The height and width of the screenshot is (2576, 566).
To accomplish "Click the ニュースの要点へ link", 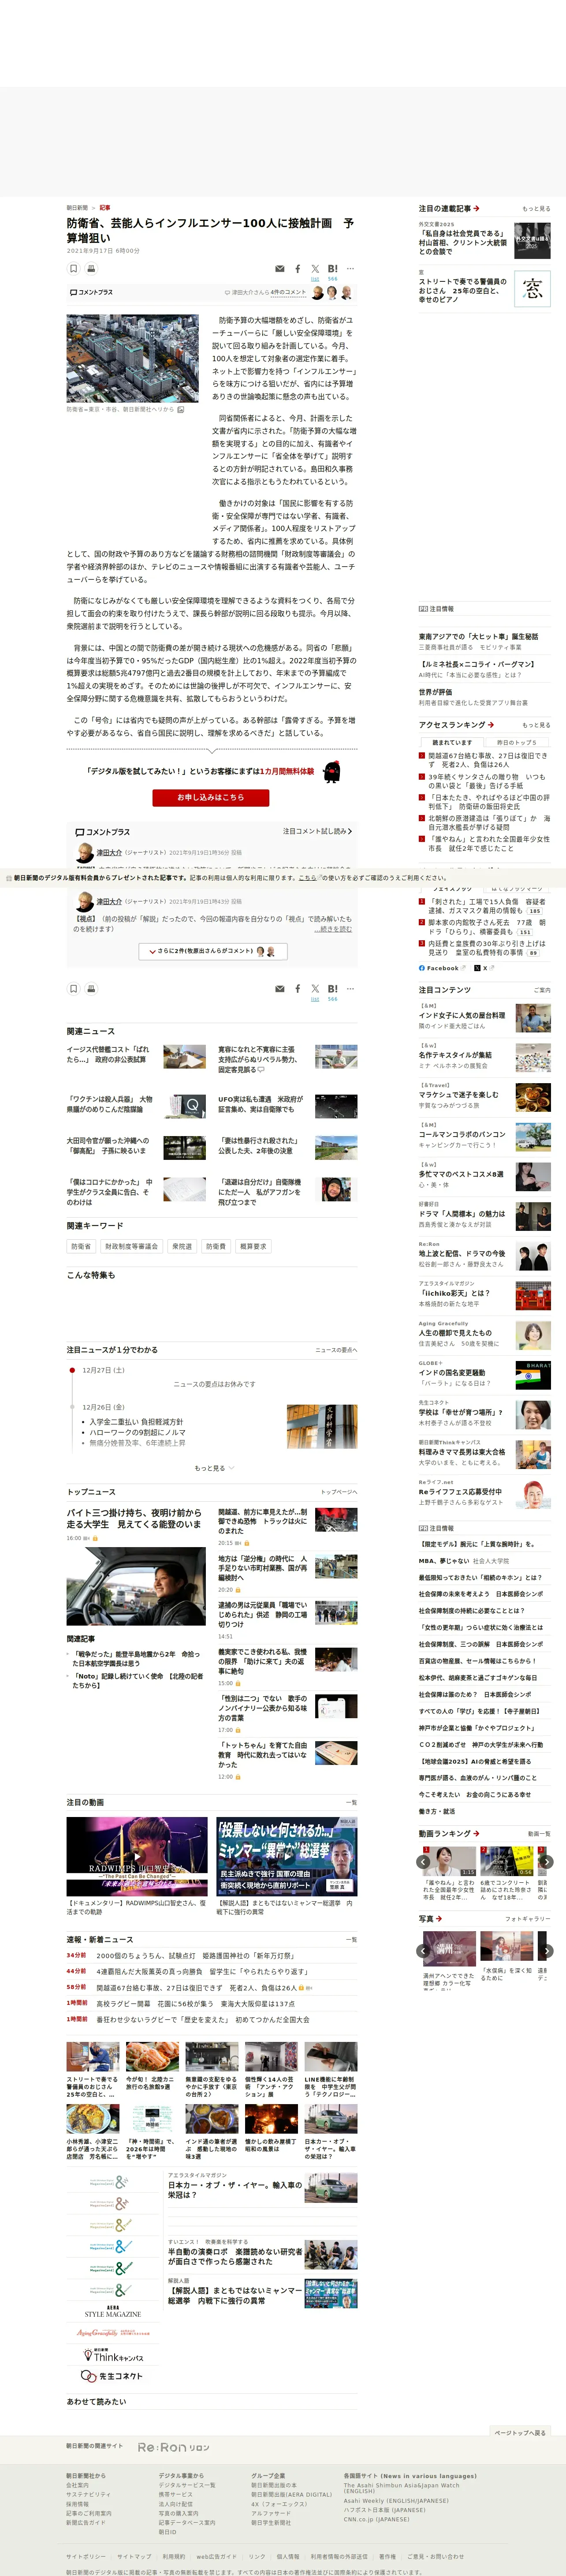I will click(x=336, y=1350).
